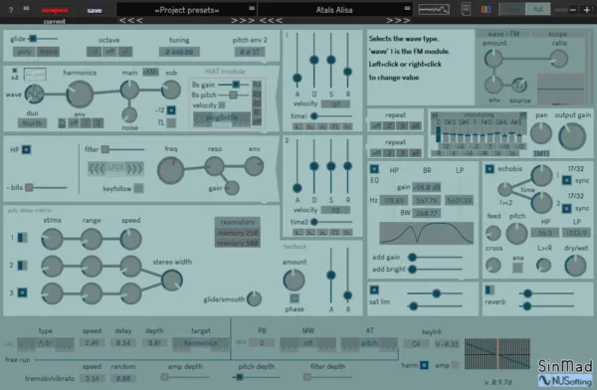Toggle the keyfollow checkbox
This screenshot has height=390, width=597.
[x=138, y=188]
